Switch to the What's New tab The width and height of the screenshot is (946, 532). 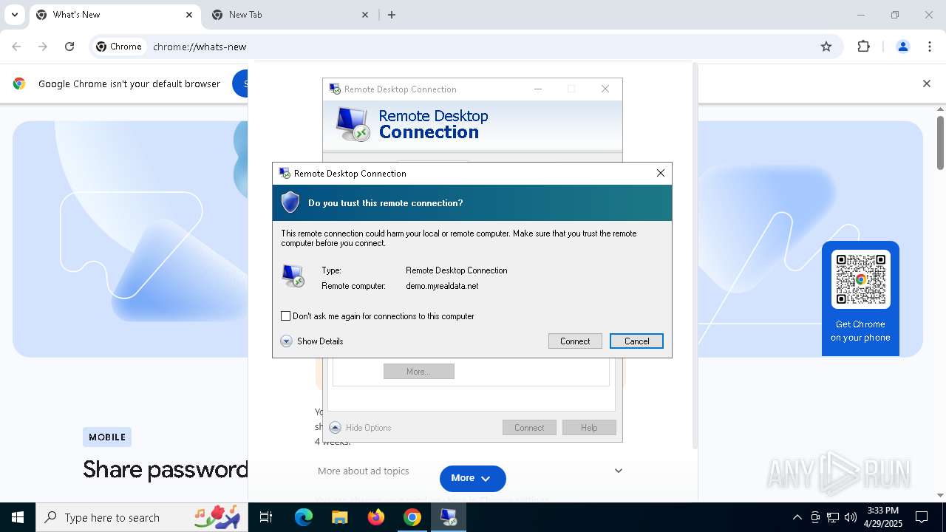click(114, 15)
